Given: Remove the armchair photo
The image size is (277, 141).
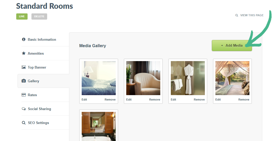Looking at the screenshot, I should (x=155, y=99).
